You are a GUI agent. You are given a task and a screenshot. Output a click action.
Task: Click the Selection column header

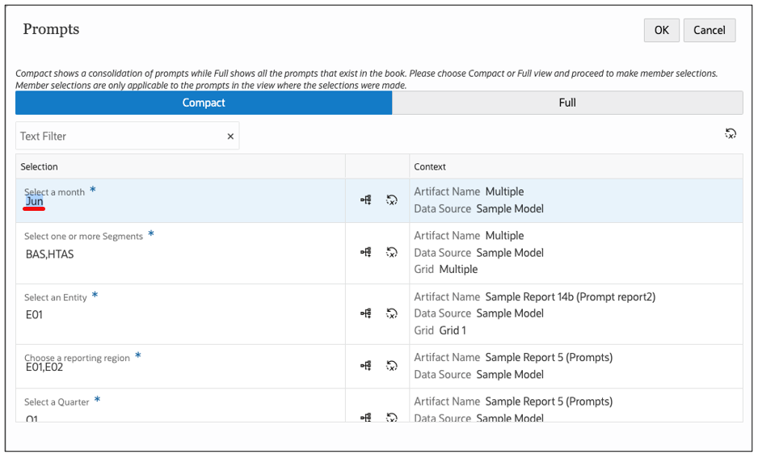coord(40,166)
